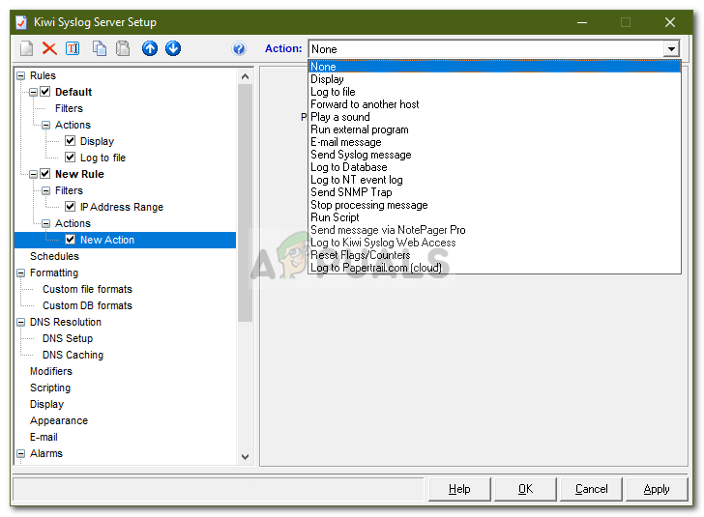This screenshot has width=704, height=517.
Task: Click the Action combo box arrow
Action: [x=671, y=48]
